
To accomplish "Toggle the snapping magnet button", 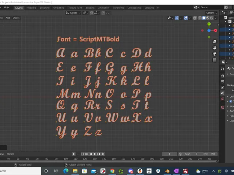I will (x=92, y=13).
